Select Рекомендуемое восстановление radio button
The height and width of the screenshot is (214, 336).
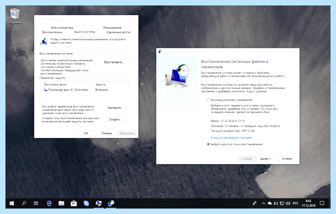tap(208, 100)
